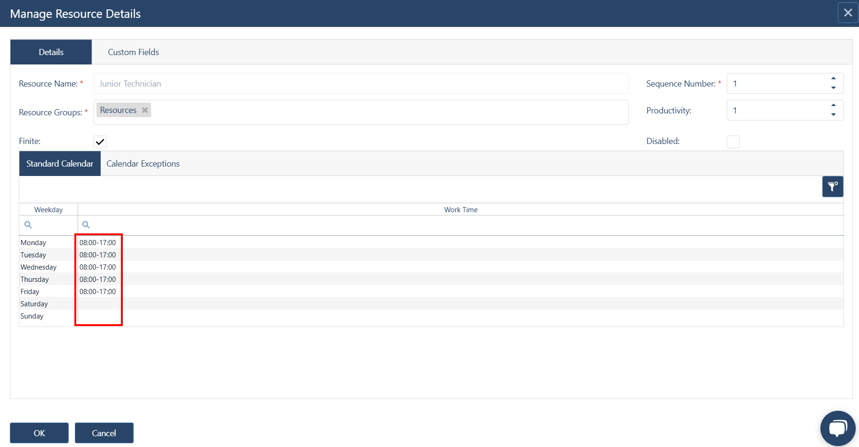Focus the Resource Name input field
Viewport: 859px width, 447px height.
pos(361,84)
